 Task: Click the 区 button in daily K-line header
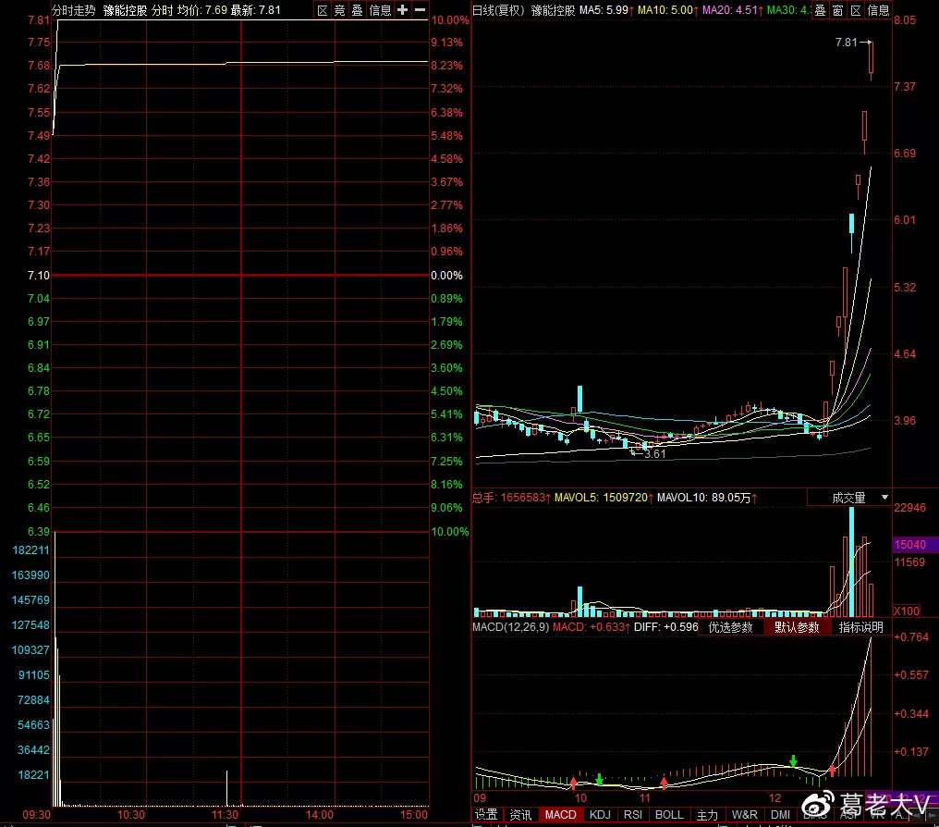856,10
